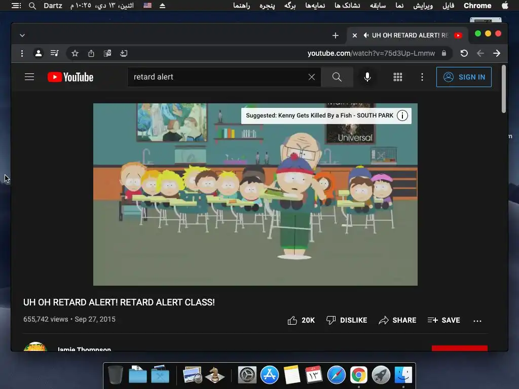Click the share page icon
519x389 pixels.
91,53
